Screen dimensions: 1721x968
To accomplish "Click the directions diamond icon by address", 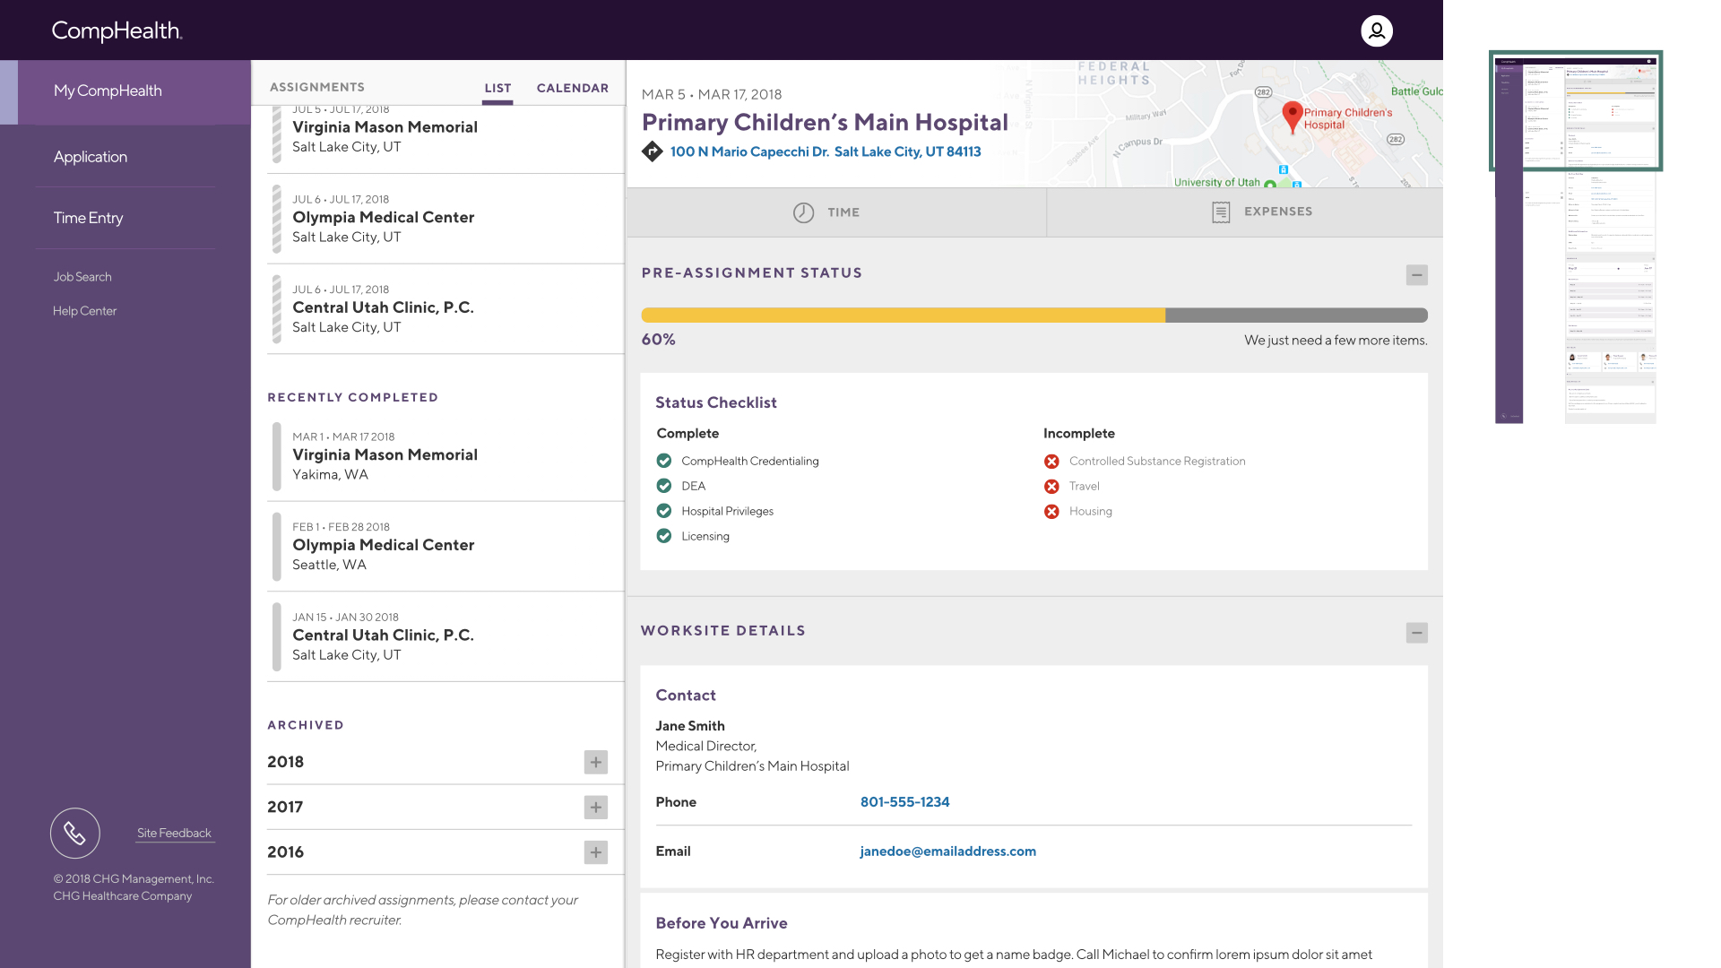I will pos(653,151).
